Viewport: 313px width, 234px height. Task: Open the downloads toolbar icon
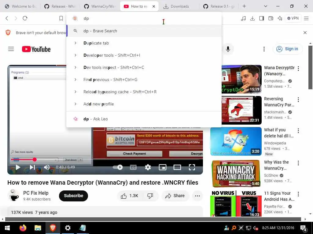[252, 18]
